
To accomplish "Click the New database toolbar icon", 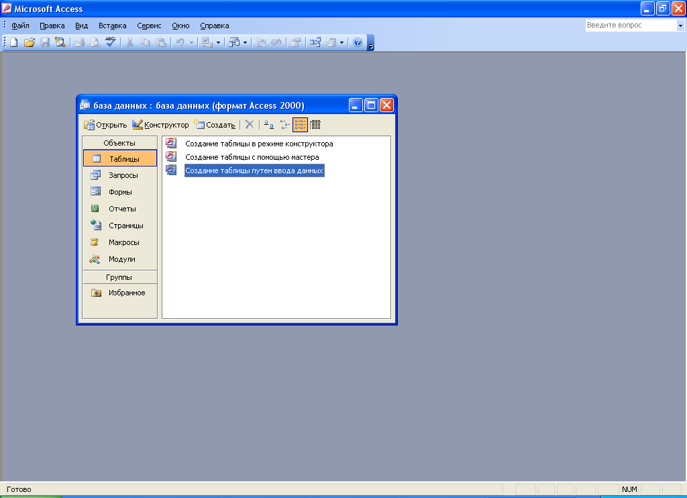I will click(x=14, y=42).
